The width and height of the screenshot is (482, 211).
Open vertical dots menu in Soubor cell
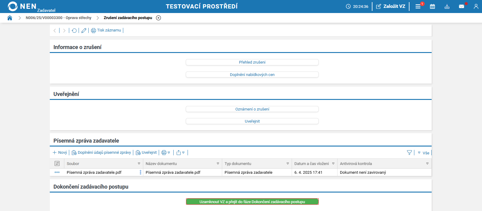(x=141, y=172)
